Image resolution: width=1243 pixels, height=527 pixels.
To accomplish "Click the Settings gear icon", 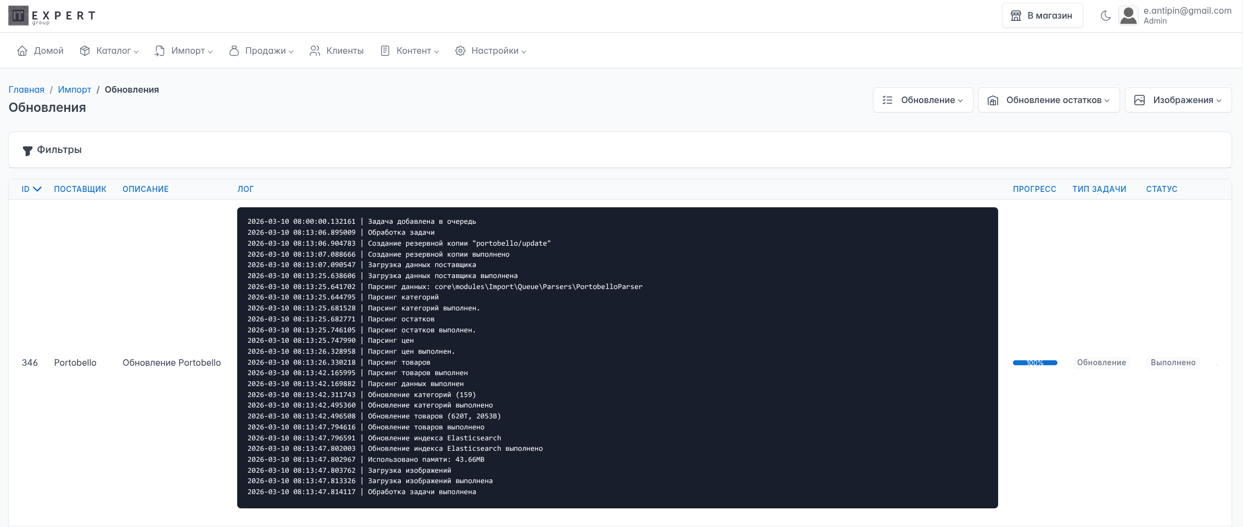I will click(x=460, y=51).
